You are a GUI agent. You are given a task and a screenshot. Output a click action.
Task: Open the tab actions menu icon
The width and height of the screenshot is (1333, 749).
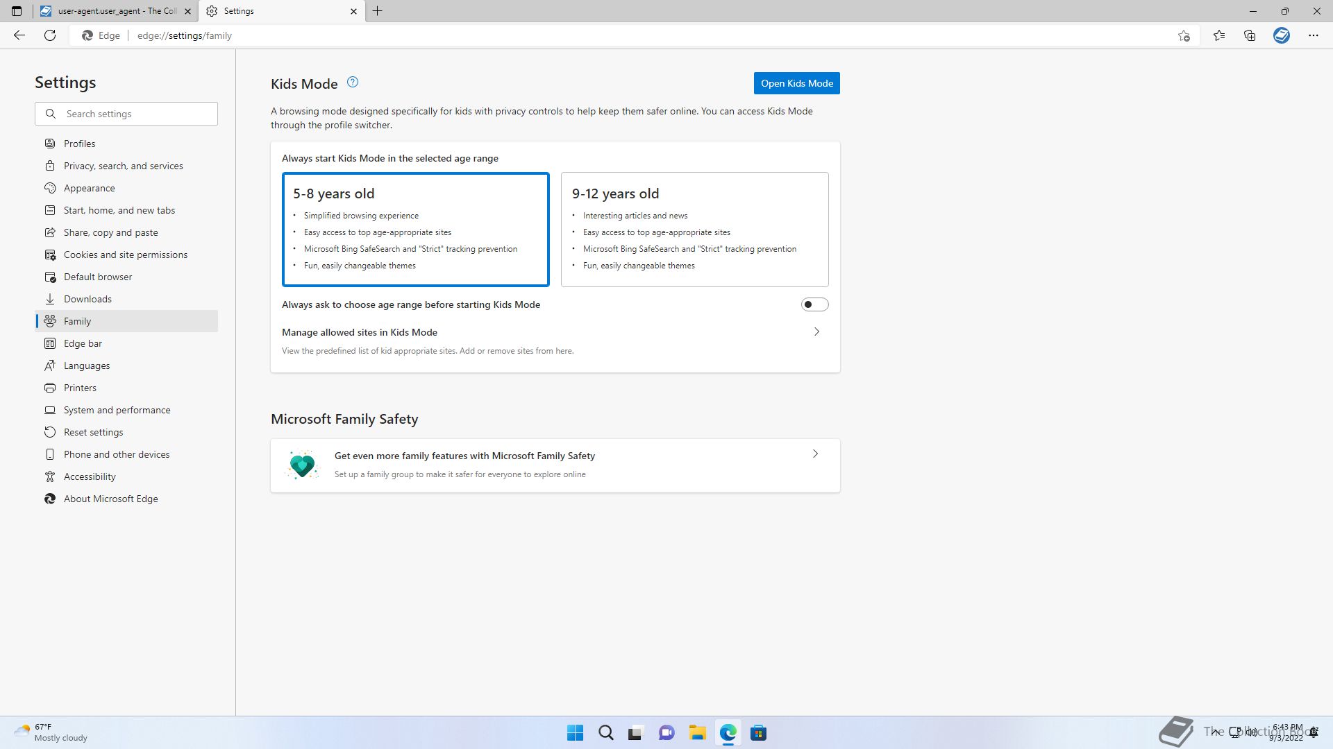pyautogui.click(x=17, y=11)
